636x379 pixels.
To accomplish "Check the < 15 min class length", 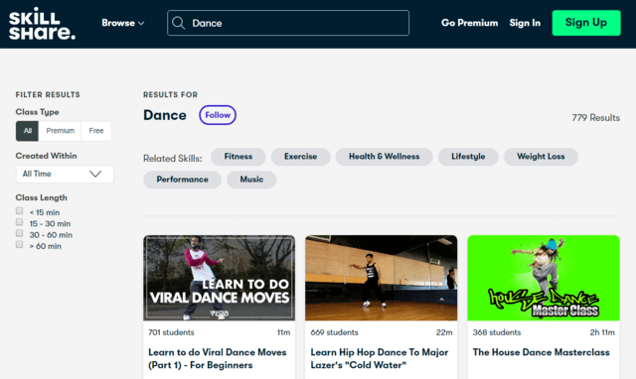I will click(x=19, y=211).
